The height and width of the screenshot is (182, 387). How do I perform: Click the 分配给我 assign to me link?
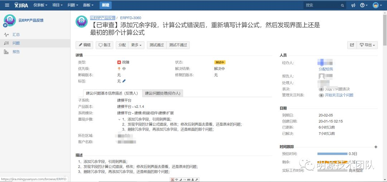325,69
